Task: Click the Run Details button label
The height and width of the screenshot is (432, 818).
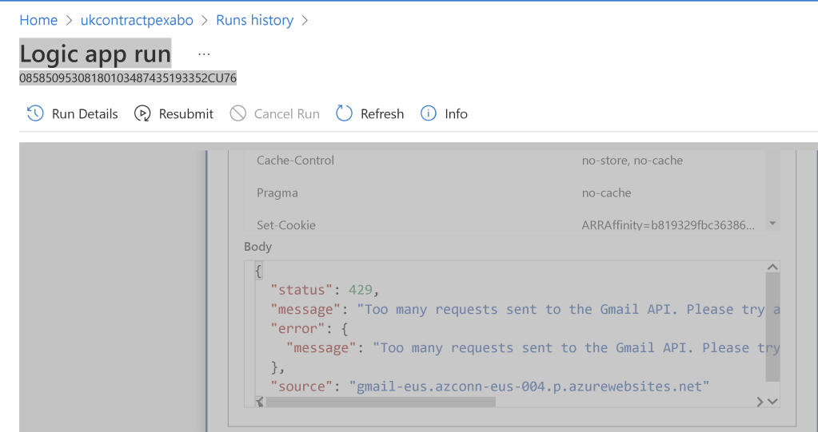Action: tap(85, 113)
